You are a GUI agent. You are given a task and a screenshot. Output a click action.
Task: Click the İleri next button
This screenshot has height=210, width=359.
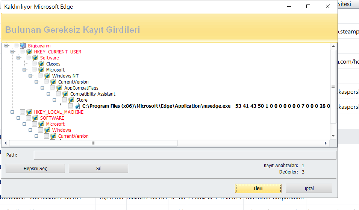pyautogui.click(x=258, y=189)
